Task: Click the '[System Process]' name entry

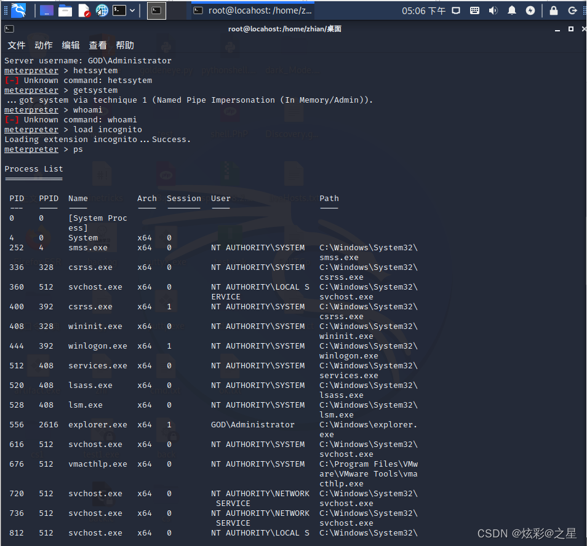Action: click(x=98, y=223)
